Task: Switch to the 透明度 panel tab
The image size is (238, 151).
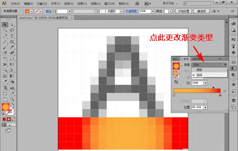Action: (x=196, y=59)
